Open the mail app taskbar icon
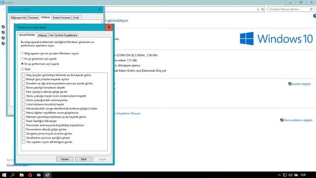 tap(39, 175)
